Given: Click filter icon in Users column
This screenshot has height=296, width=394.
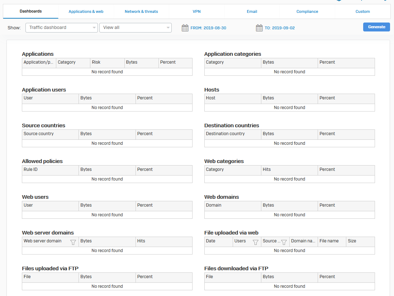Looking at the screenshot, I should [256, 242].
